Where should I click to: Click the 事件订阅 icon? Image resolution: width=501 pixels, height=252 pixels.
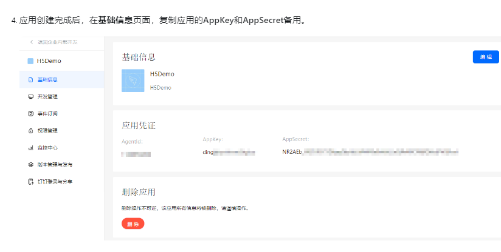pos(30,114)
